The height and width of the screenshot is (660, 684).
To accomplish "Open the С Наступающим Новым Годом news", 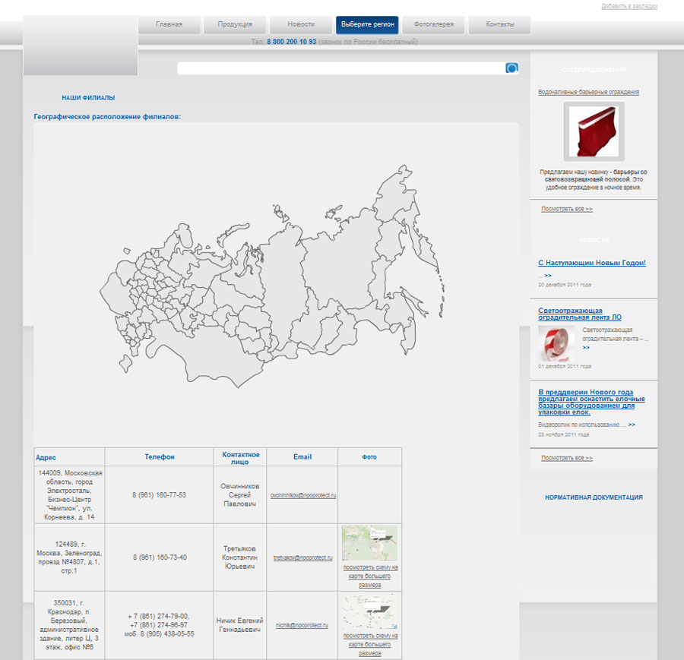I will point(591,263).
